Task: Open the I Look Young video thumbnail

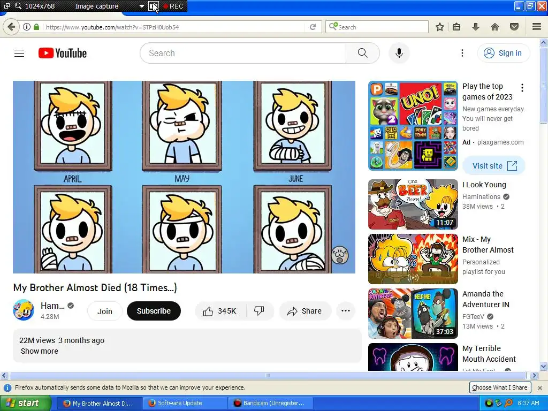Action: (413, 204)
